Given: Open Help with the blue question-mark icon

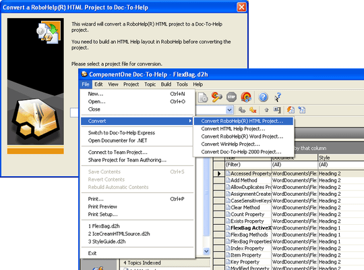Looking at the screenshot, I should [x=264, y=97].
